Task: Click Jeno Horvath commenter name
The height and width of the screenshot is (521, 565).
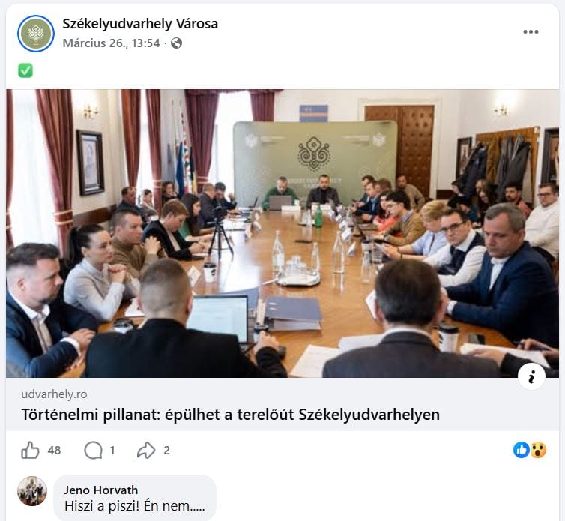Action: [x=101, y=490]
